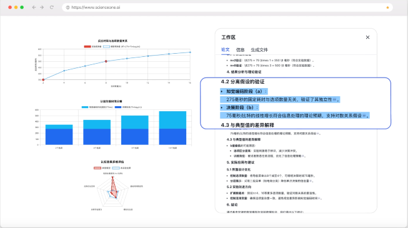
Task: Click the site info icon before the URL
Action: coord(67,7)
